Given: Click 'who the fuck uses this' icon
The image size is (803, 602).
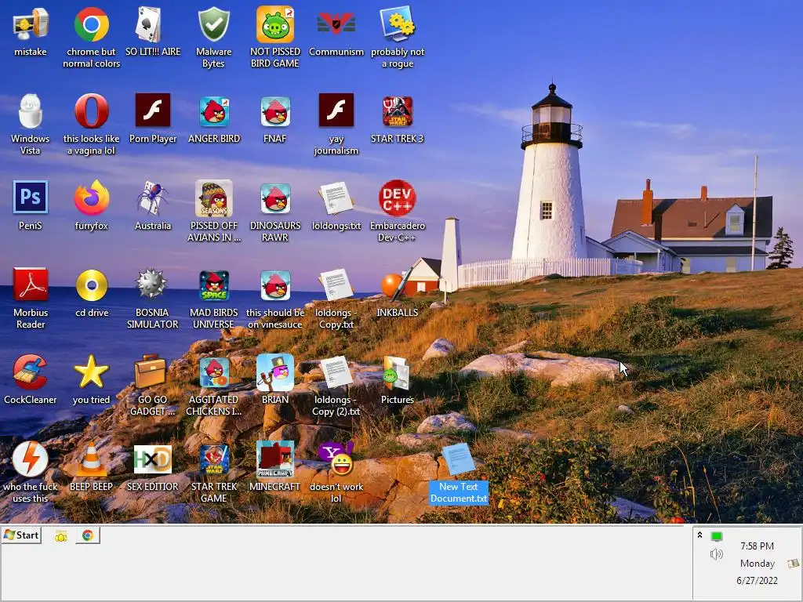Looking at the screenshot, I should (x=31, y=459).
